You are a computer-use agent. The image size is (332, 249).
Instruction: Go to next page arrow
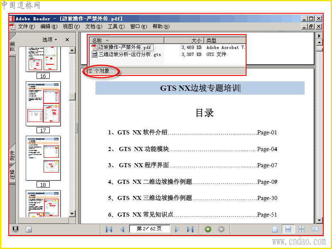177,229
